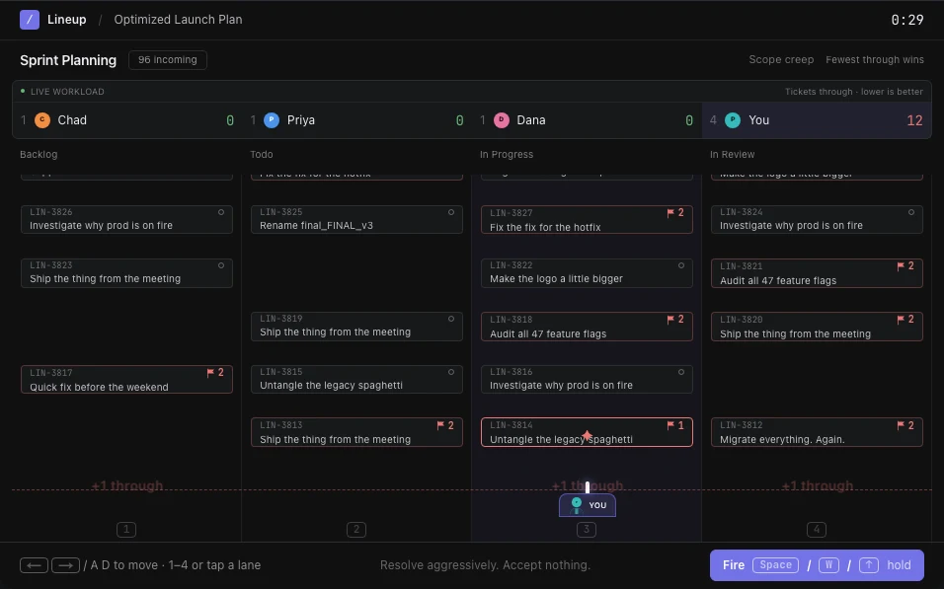
Task: Click the flag icon on LIN-3814
Action: 670,425
